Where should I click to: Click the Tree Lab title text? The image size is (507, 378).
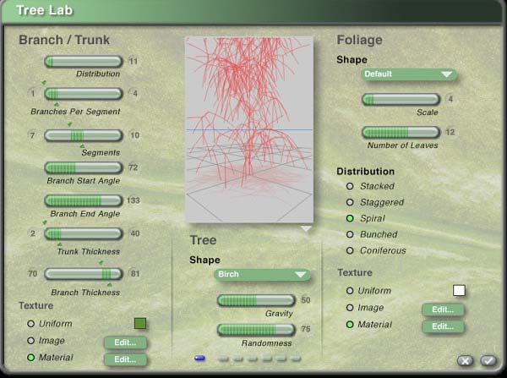click(44, 10)
